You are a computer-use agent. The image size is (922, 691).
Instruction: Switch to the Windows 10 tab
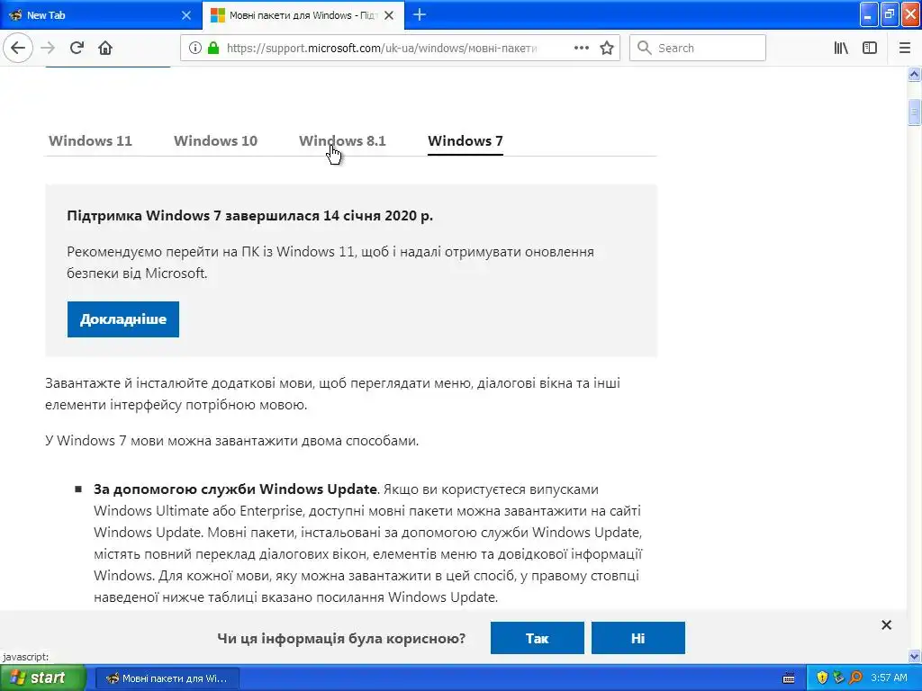(215, 141)
